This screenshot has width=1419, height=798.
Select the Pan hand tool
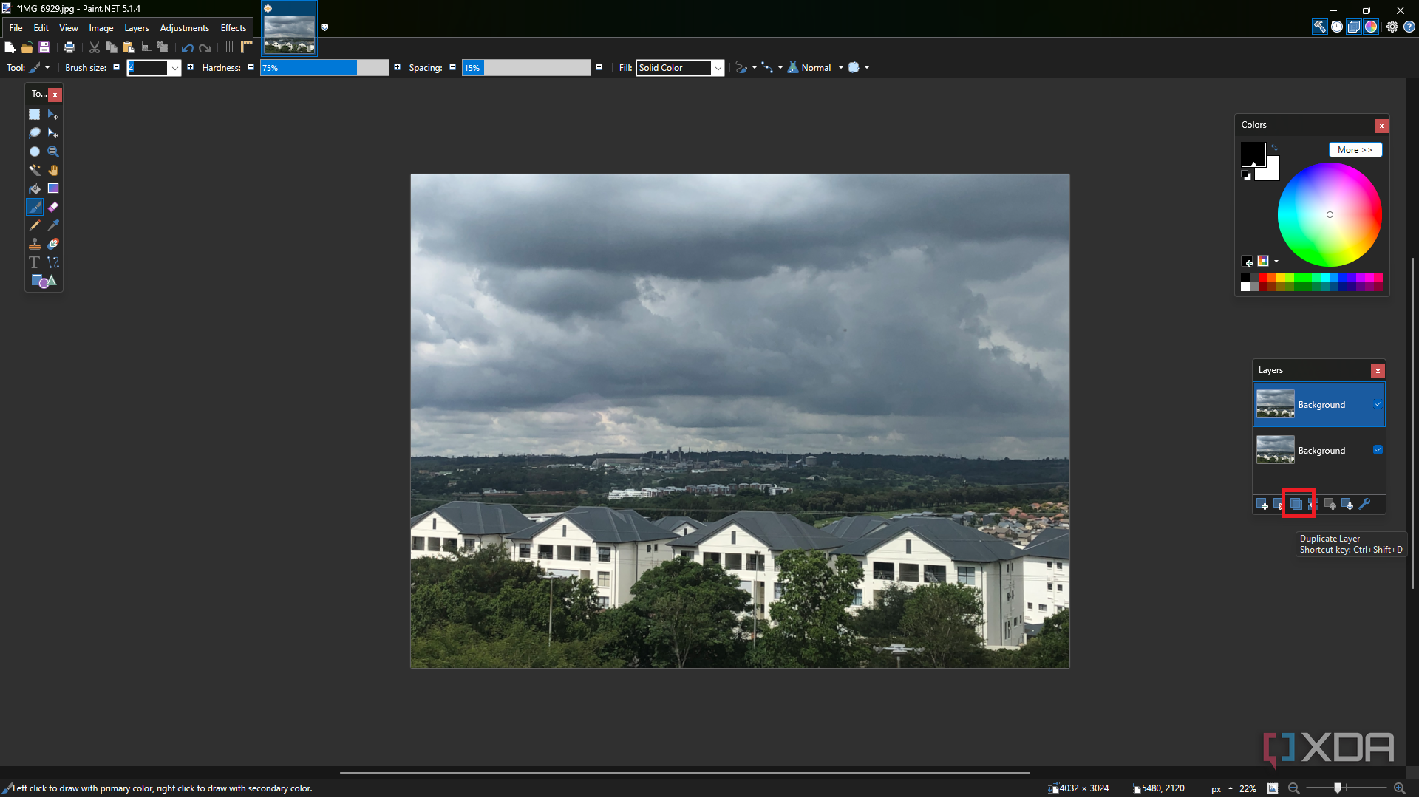[x=53, y=170]
